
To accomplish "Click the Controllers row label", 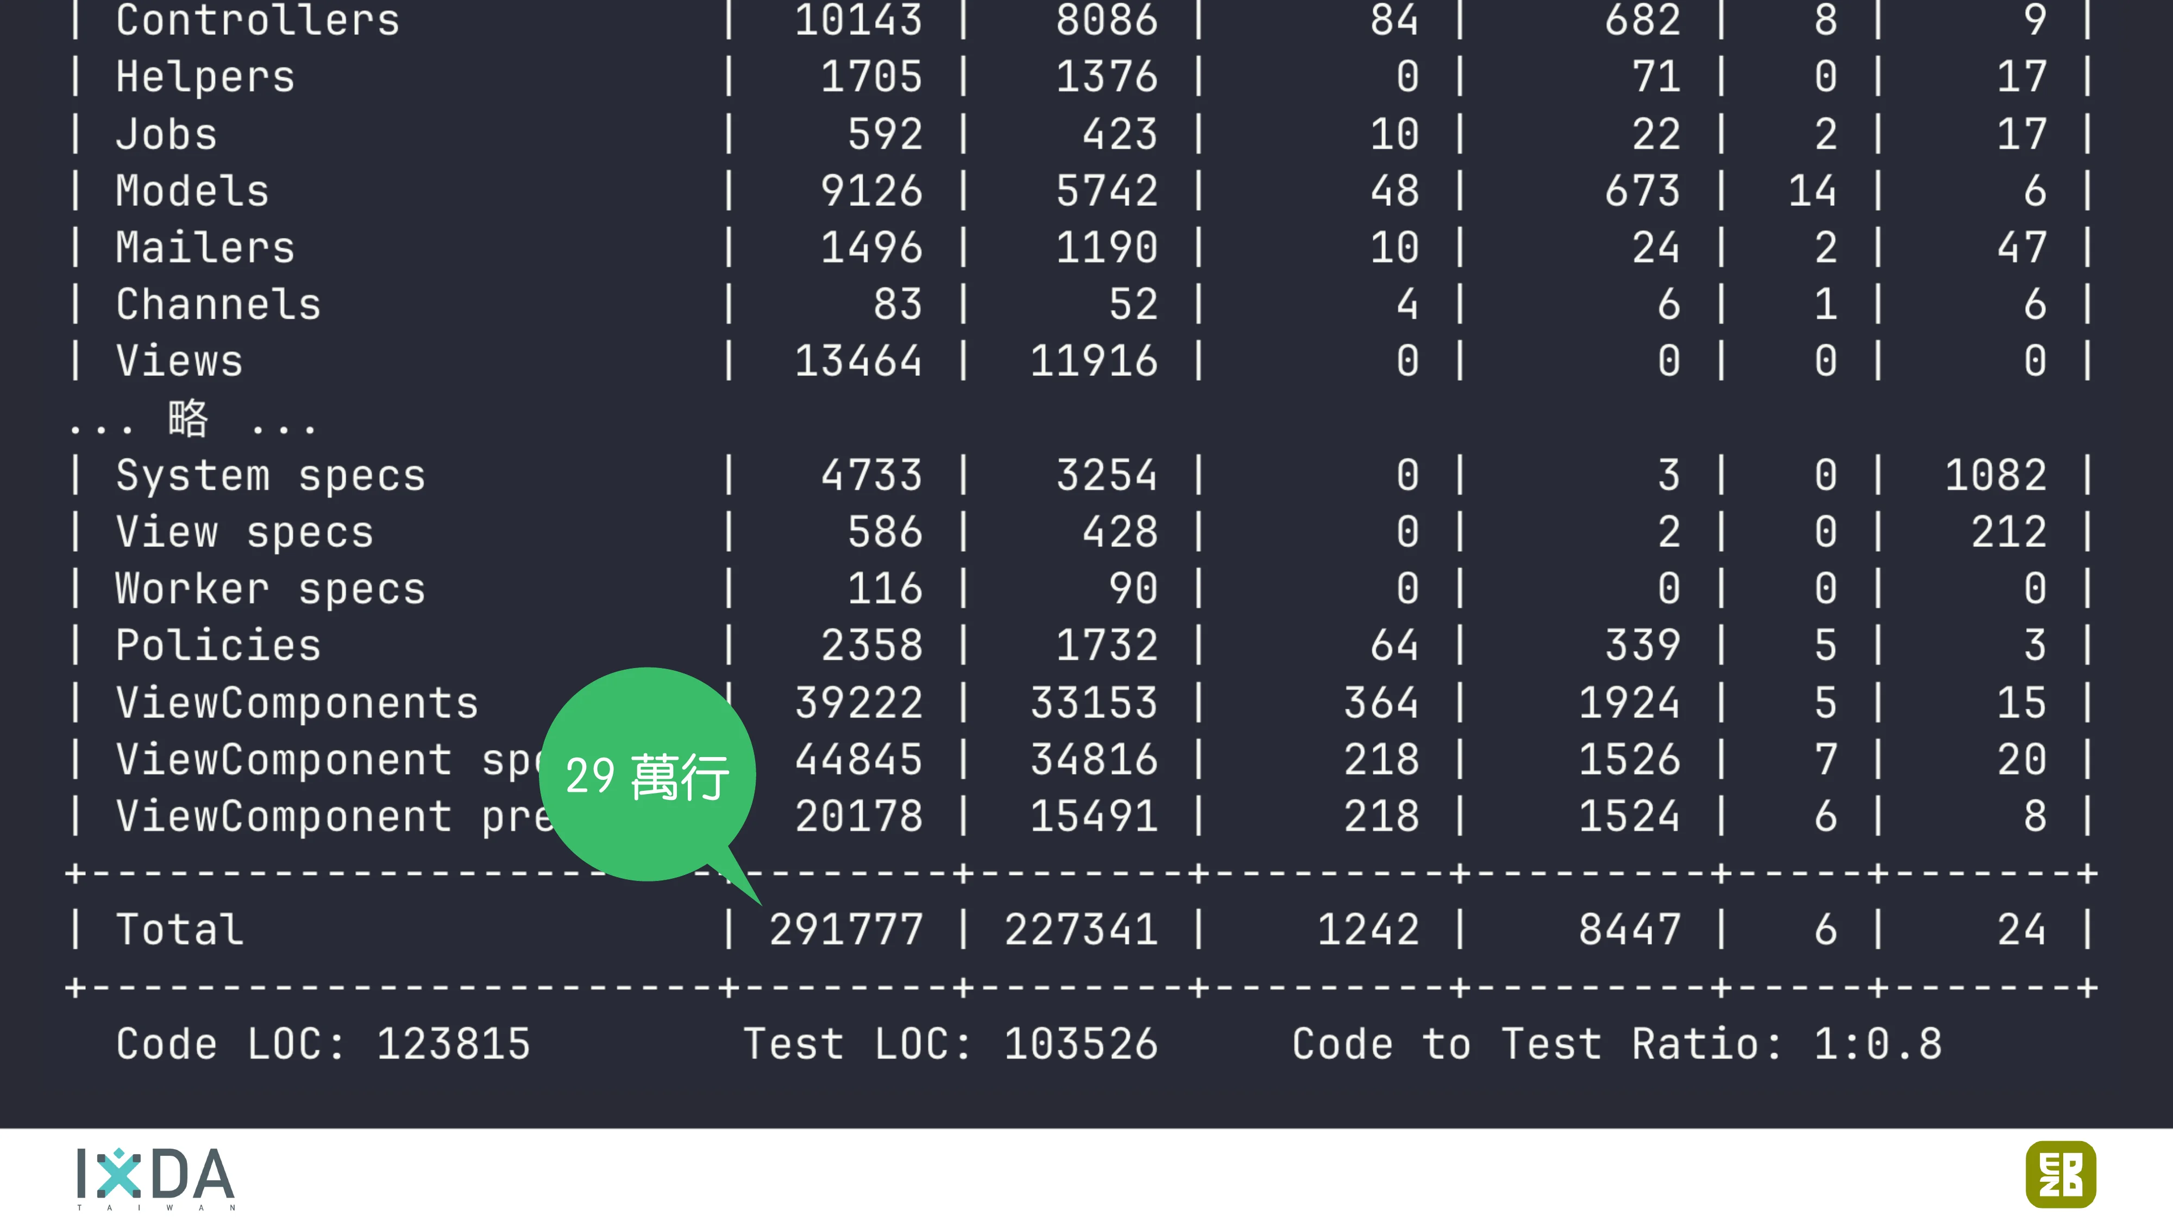I will point(258,20).
